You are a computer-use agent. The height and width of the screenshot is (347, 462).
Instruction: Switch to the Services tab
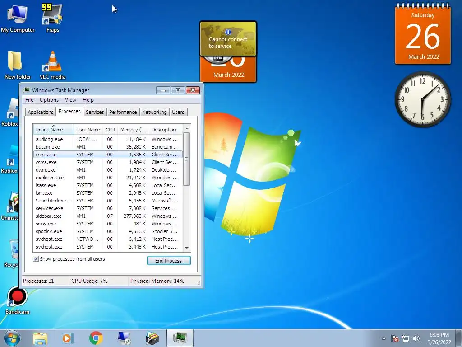click(95, 112)
